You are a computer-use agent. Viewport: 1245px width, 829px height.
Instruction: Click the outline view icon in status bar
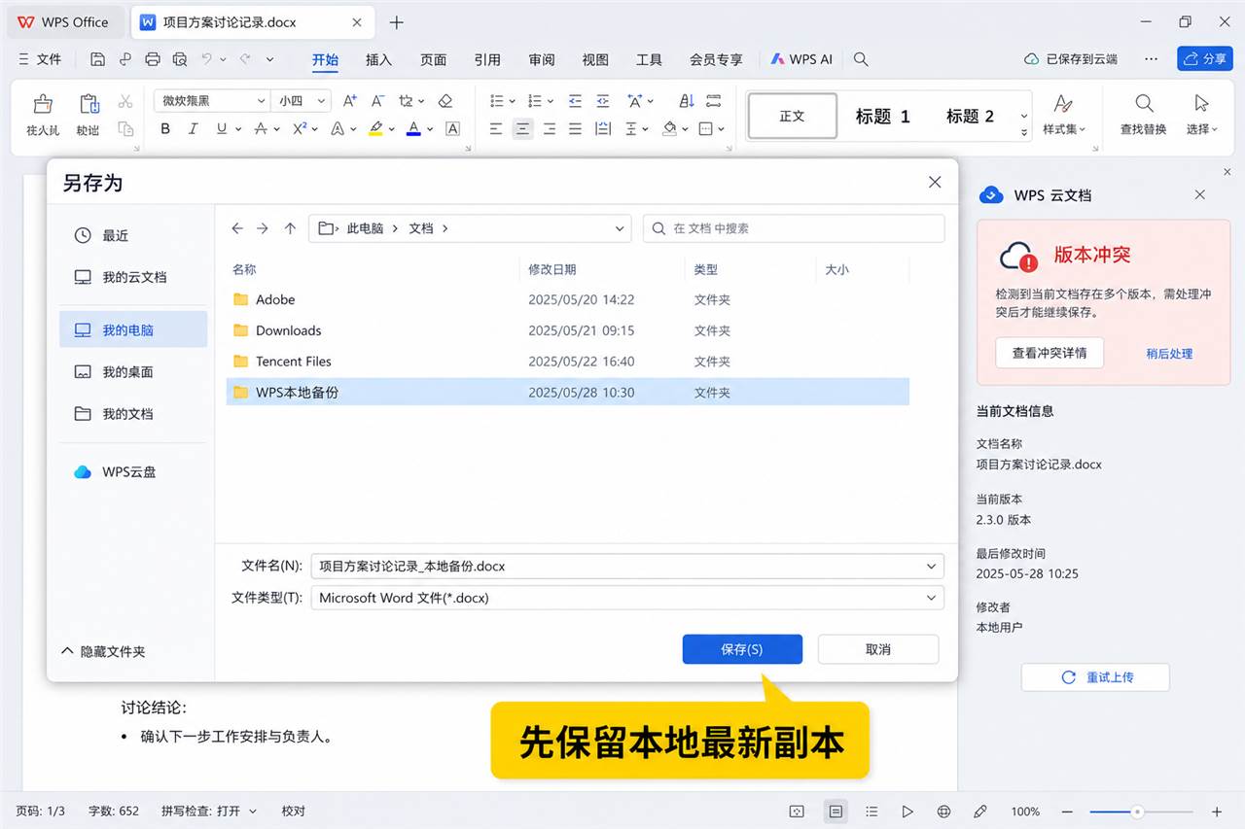[871, 812]
